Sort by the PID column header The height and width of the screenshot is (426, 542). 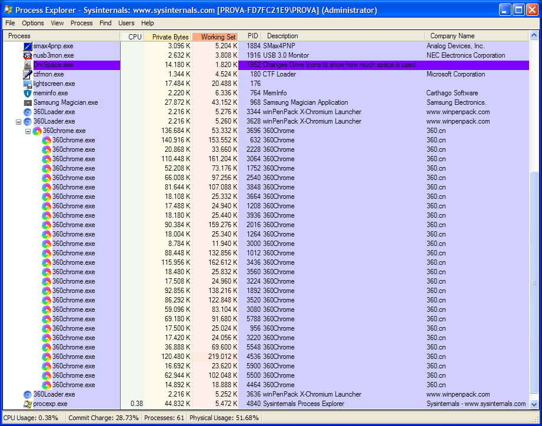(x=250, y=36)
